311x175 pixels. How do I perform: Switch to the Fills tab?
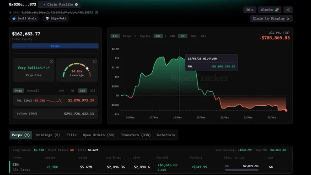pyautogui.click(x=71, y=135)
